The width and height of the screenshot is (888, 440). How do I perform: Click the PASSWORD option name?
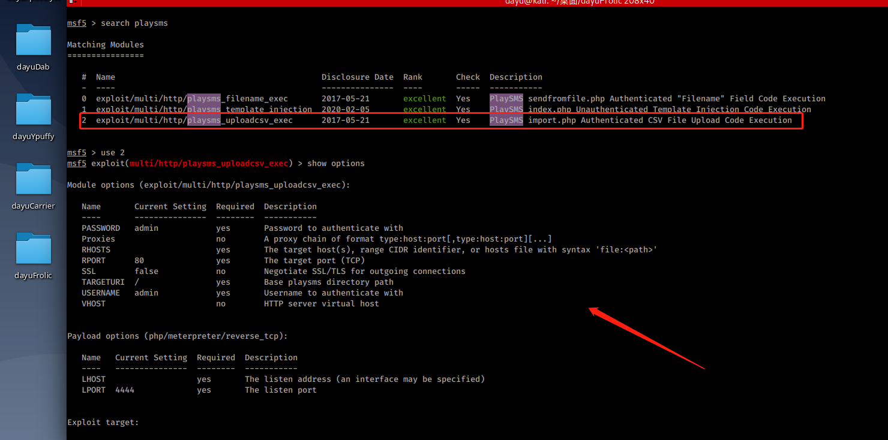point(101,228)
